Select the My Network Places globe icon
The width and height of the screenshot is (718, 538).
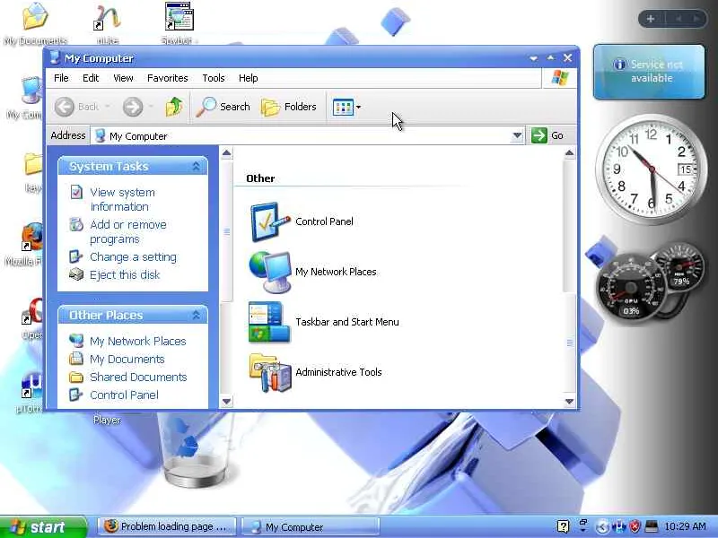[270, 273]
